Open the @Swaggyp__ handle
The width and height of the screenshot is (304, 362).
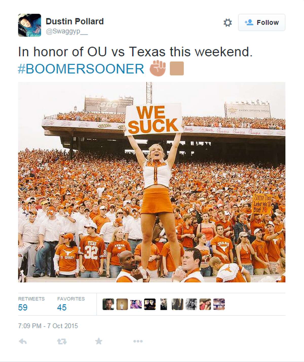pos(67,31)
